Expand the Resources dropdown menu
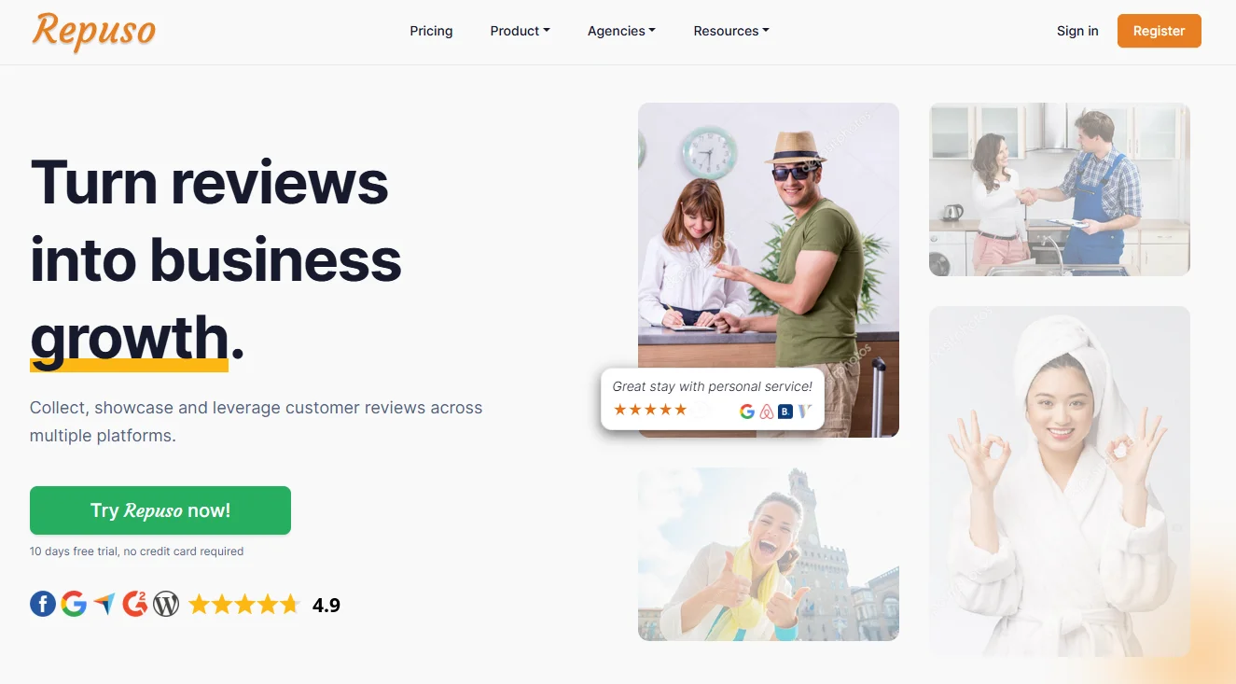Image resolution: width=1236 pixels, height=684 pixels. (x=731, y=31)
